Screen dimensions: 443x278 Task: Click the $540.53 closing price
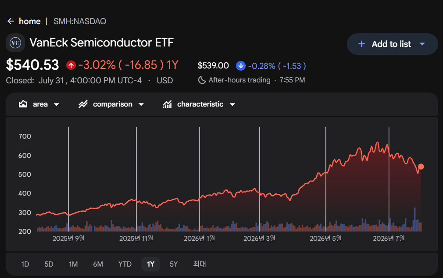pyautogui.click(x=32, y=65)
